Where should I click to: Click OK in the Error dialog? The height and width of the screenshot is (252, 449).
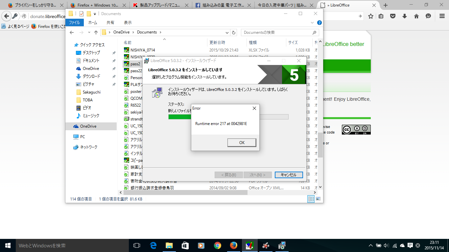(x=242, y=142)
